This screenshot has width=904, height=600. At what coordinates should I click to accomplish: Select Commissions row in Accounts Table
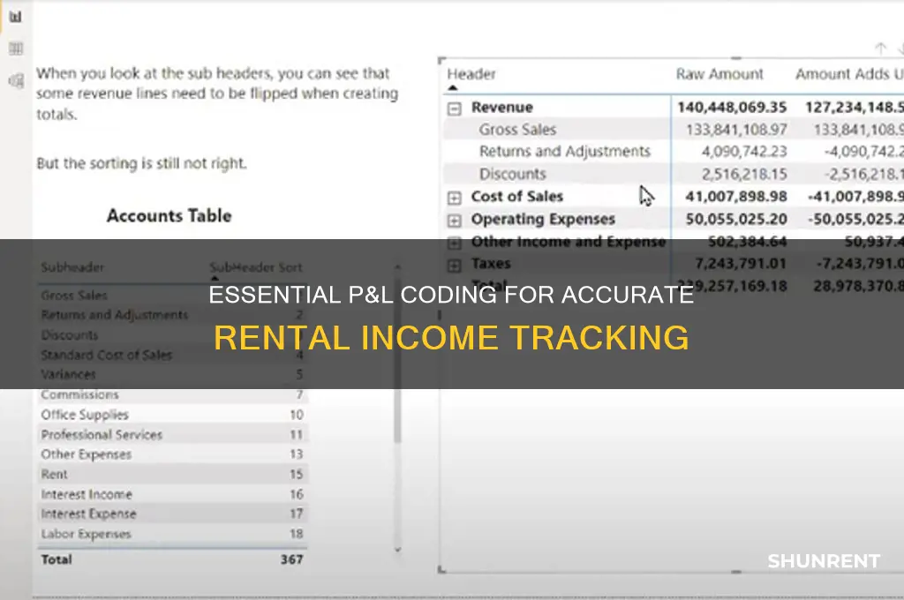[x=172, y=394]
